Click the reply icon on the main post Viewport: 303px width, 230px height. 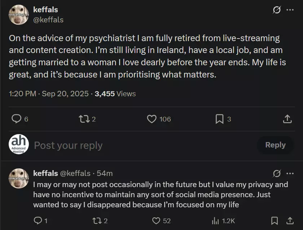[x=17, y=119]
